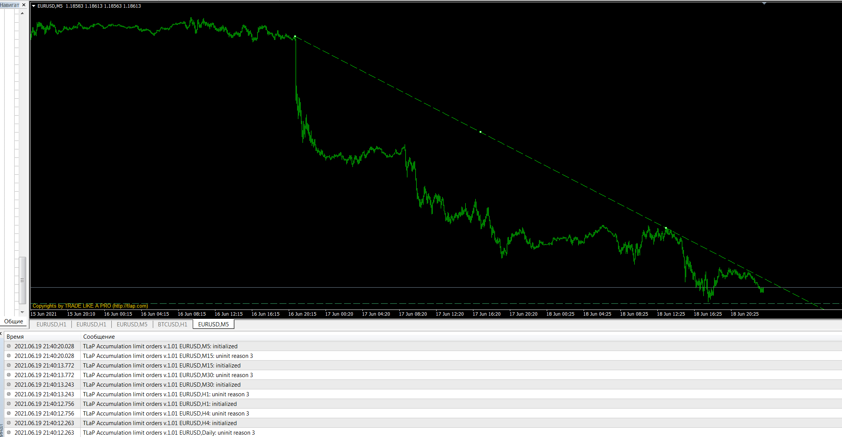
Task: Click the chart shift triangle marker at top
Action: click(x=764, y=3)
